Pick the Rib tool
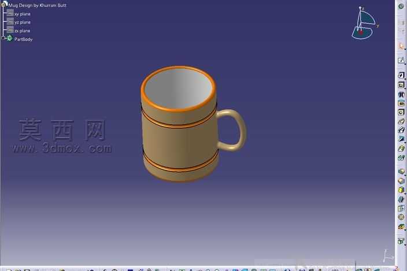407x271 pixels. 401,121
